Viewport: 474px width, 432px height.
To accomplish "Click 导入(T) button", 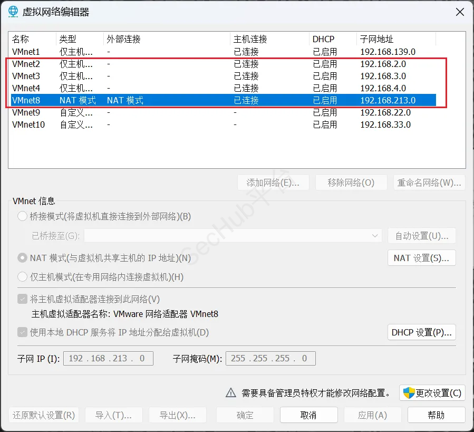I will click(114, 415).
